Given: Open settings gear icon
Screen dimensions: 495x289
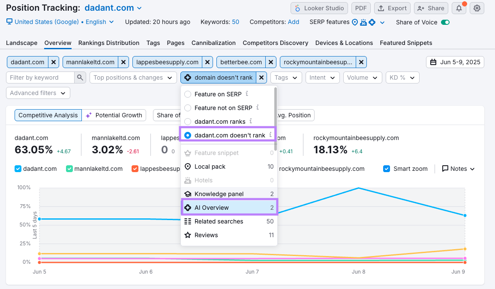Looking at the screenshot, I should click(477, 8).
